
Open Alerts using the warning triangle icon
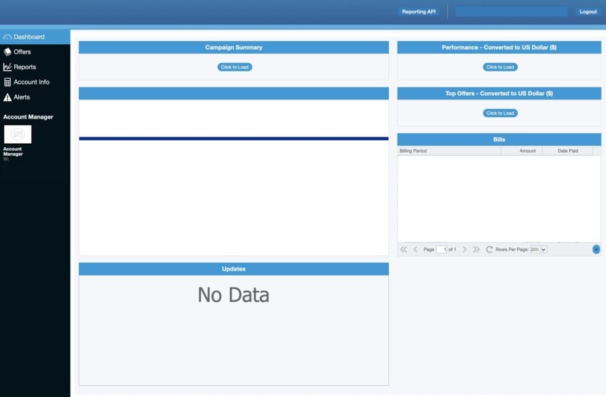click(8, 97)
